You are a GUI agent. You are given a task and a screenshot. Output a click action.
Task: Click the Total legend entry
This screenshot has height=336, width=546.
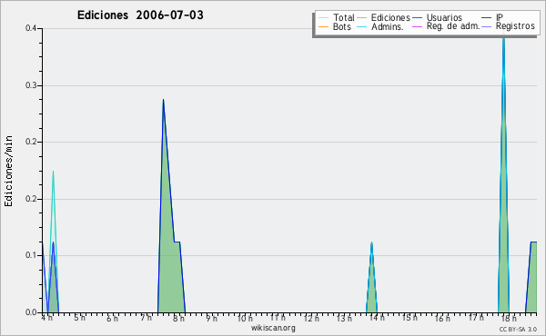(337, 17)
